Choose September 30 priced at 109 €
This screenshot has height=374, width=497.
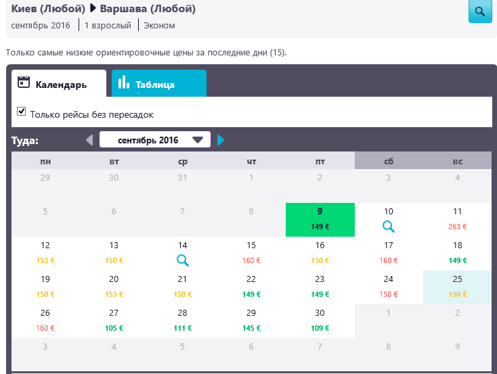point(320,321)
